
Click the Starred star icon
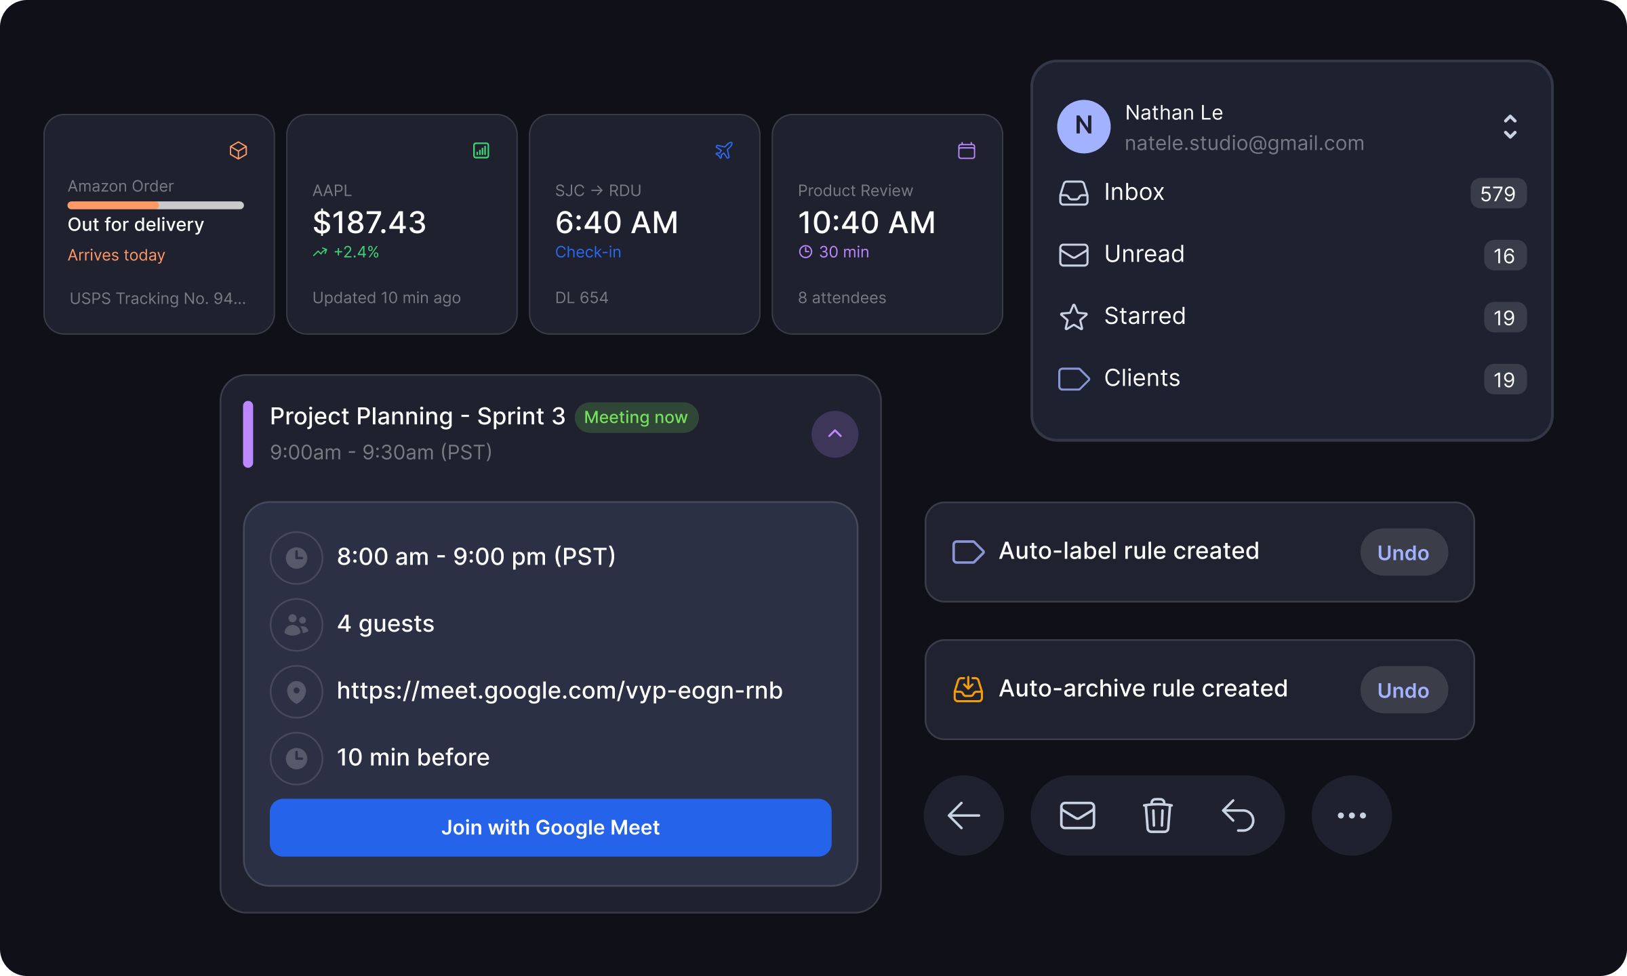(1074, 317)
